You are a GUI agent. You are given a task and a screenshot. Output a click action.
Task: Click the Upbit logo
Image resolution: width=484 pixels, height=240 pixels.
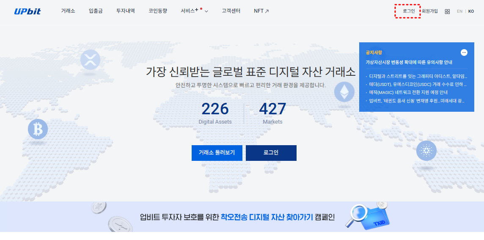point(27,11)
